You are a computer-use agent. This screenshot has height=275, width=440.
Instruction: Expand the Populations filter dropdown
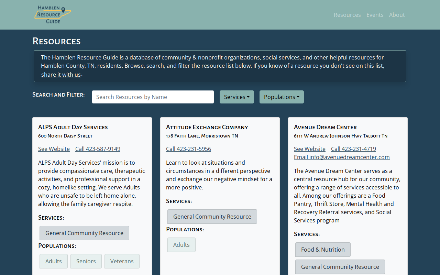coord(282,97)
